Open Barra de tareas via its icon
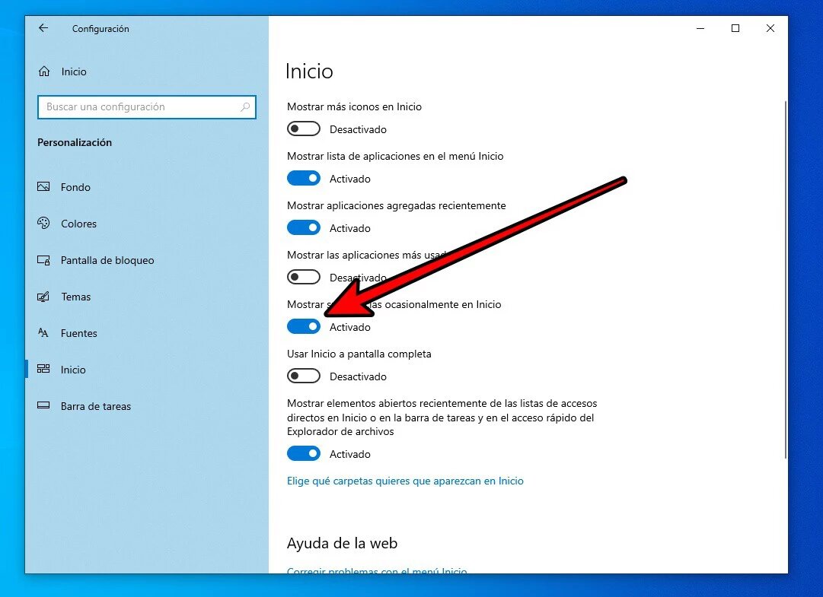The height and width of the screenshot is (597, 823). click(x=44, y=406)
